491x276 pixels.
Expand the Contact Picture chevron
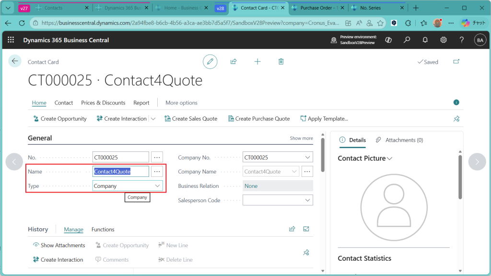[390, 159]
